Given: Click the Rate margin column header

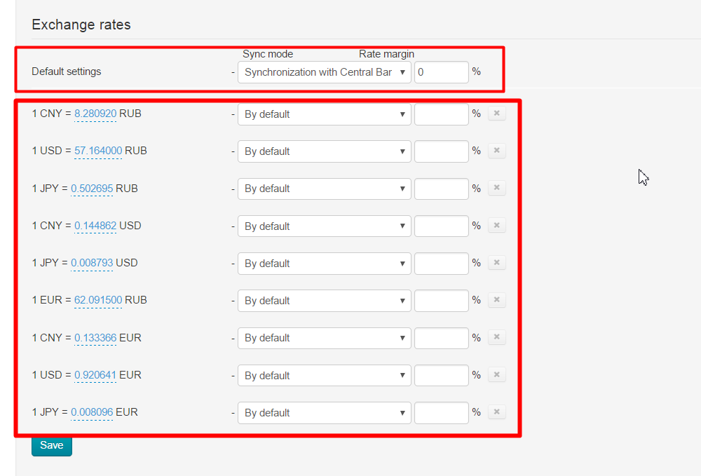Looking at the screenshot, I should (x=386, y=54).
